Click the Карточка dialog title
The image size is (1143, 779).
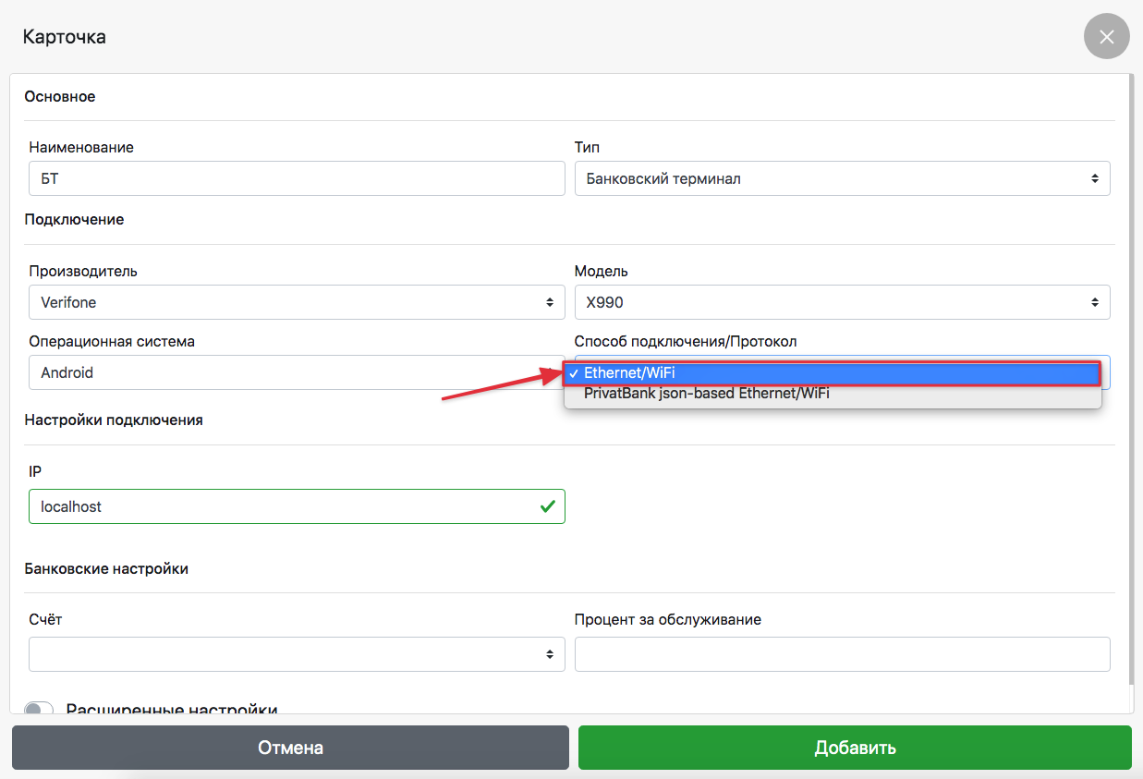(64, 37)
